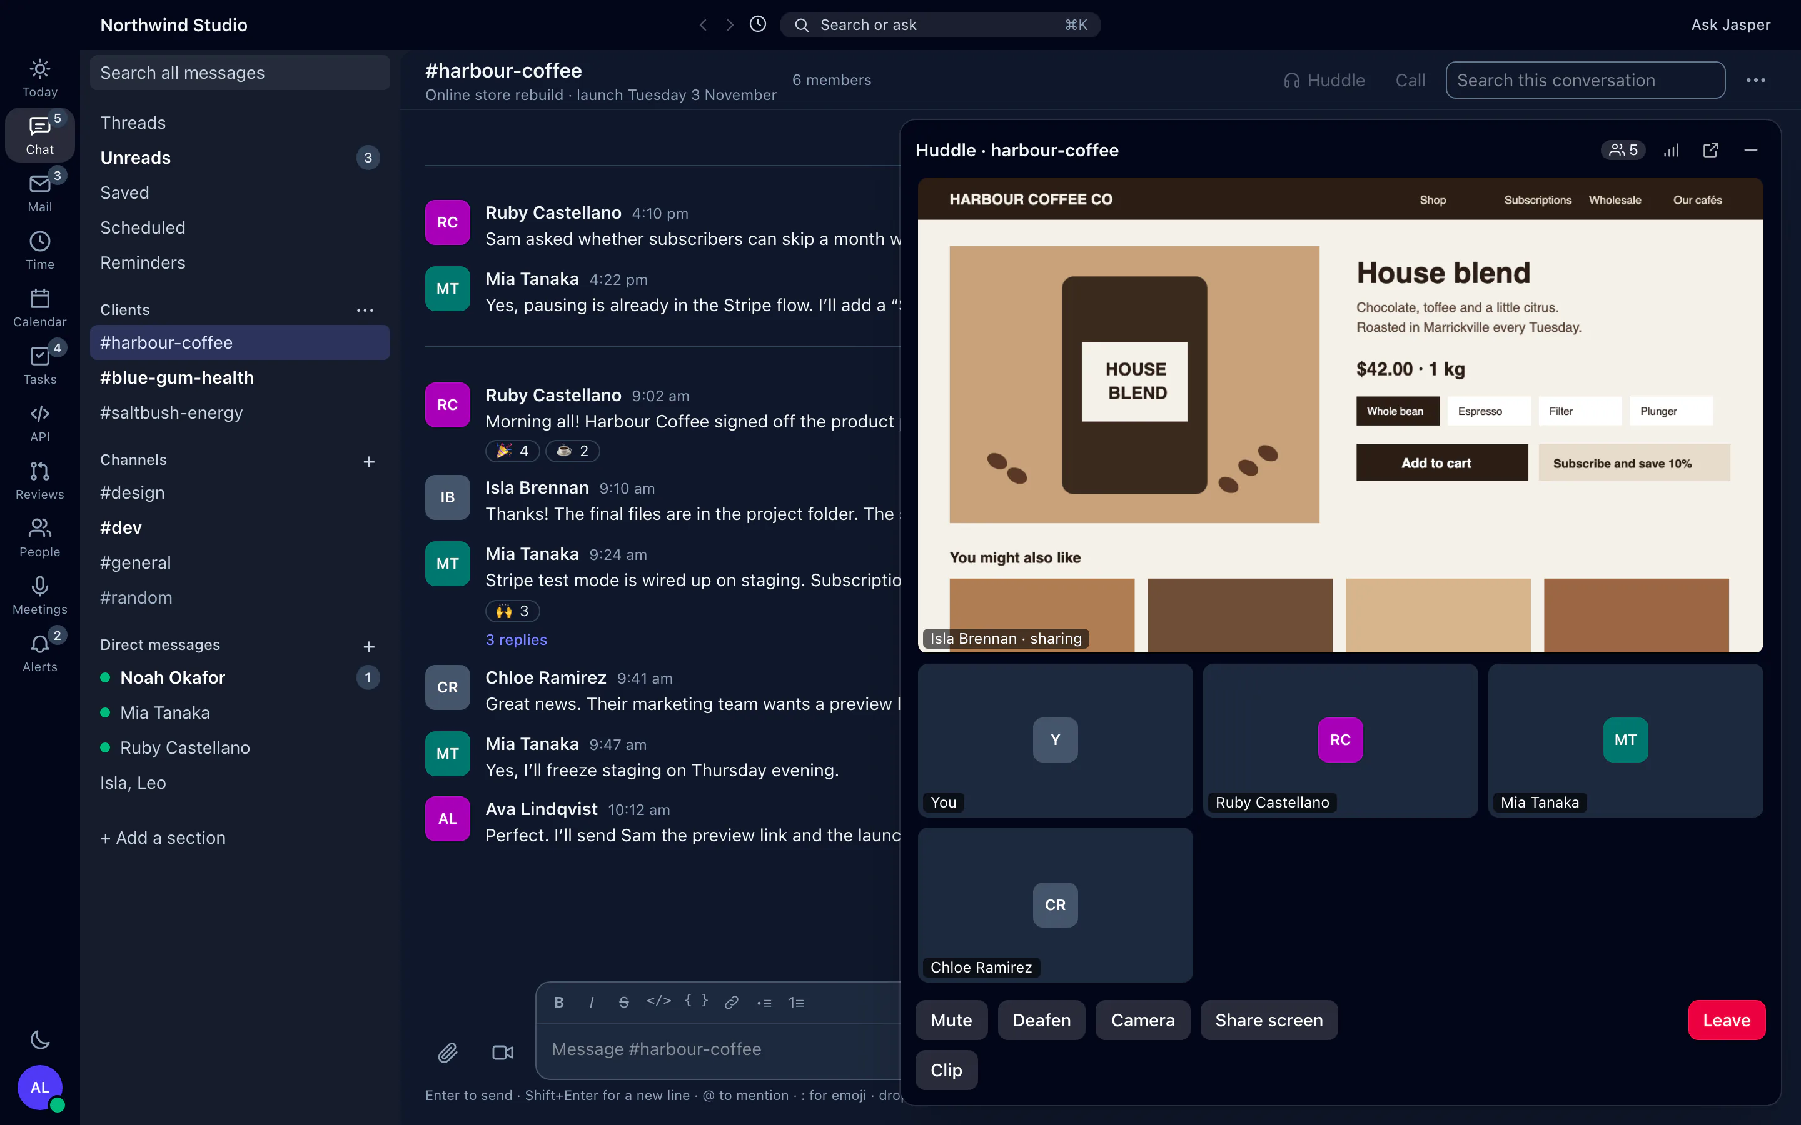The image size is (1801, 1125).
Task: Click the video clip camera icon by composer
Action: click(503, 1052)
